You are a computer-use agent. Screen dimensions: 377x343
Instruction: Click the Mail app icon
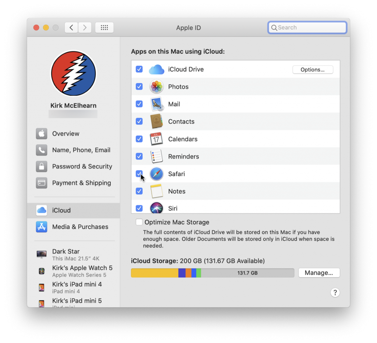[x=156, y=104]
